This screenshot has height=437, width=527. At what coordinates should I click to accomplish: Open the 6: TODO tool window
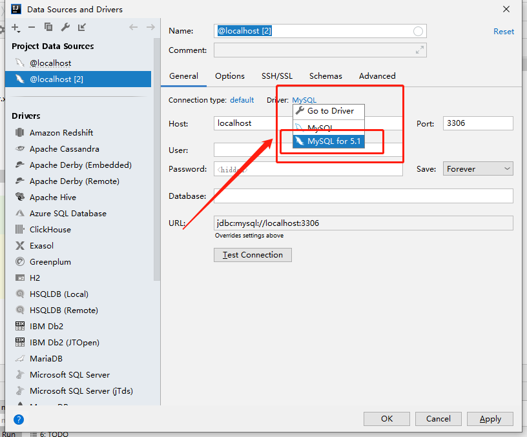[x=49, y=434]
